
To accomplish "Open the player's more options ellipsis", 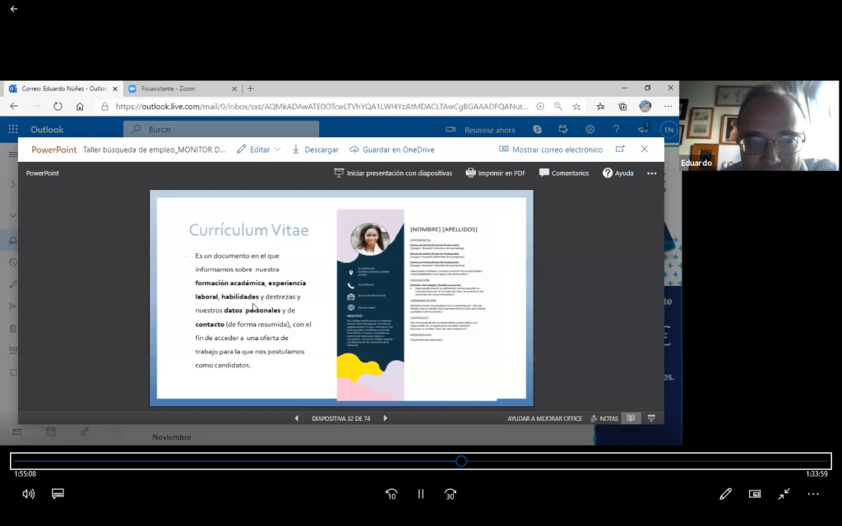I will 813,494.
